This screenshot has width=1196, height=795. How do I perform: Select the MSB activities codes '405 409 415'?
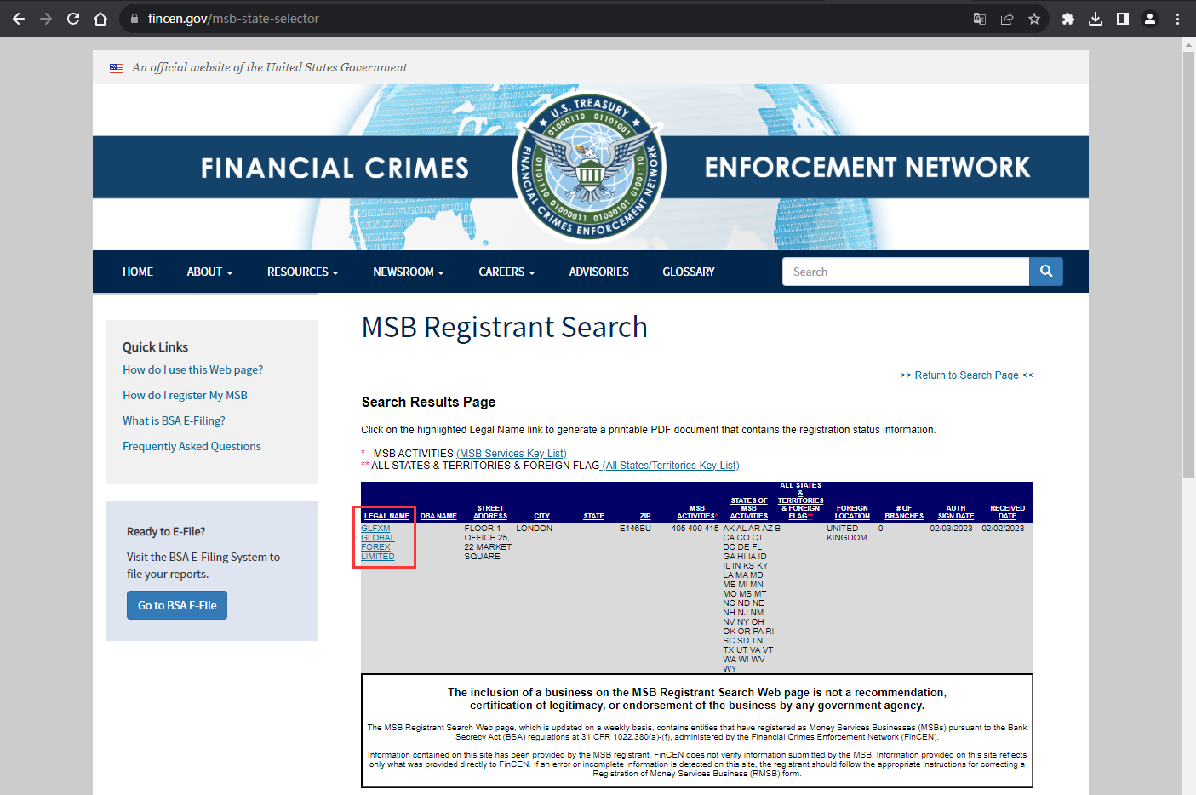pos(695,529)
